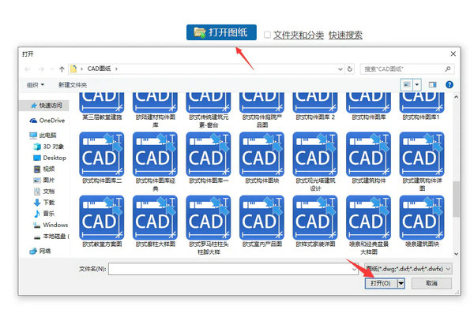The height and width of the screenshot is (313, 474).
Task: Click 新建文件夹 in the toolbar
Action: point(73,85)
